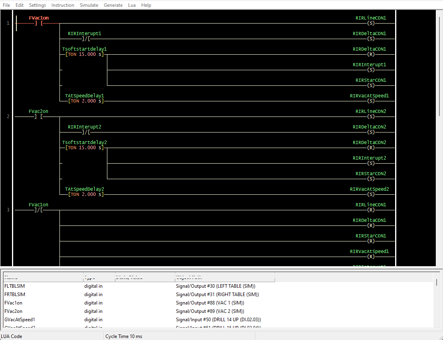Open the Instruction menu
This screenshot has width=443, height=340.
click(x=63, y=5)
